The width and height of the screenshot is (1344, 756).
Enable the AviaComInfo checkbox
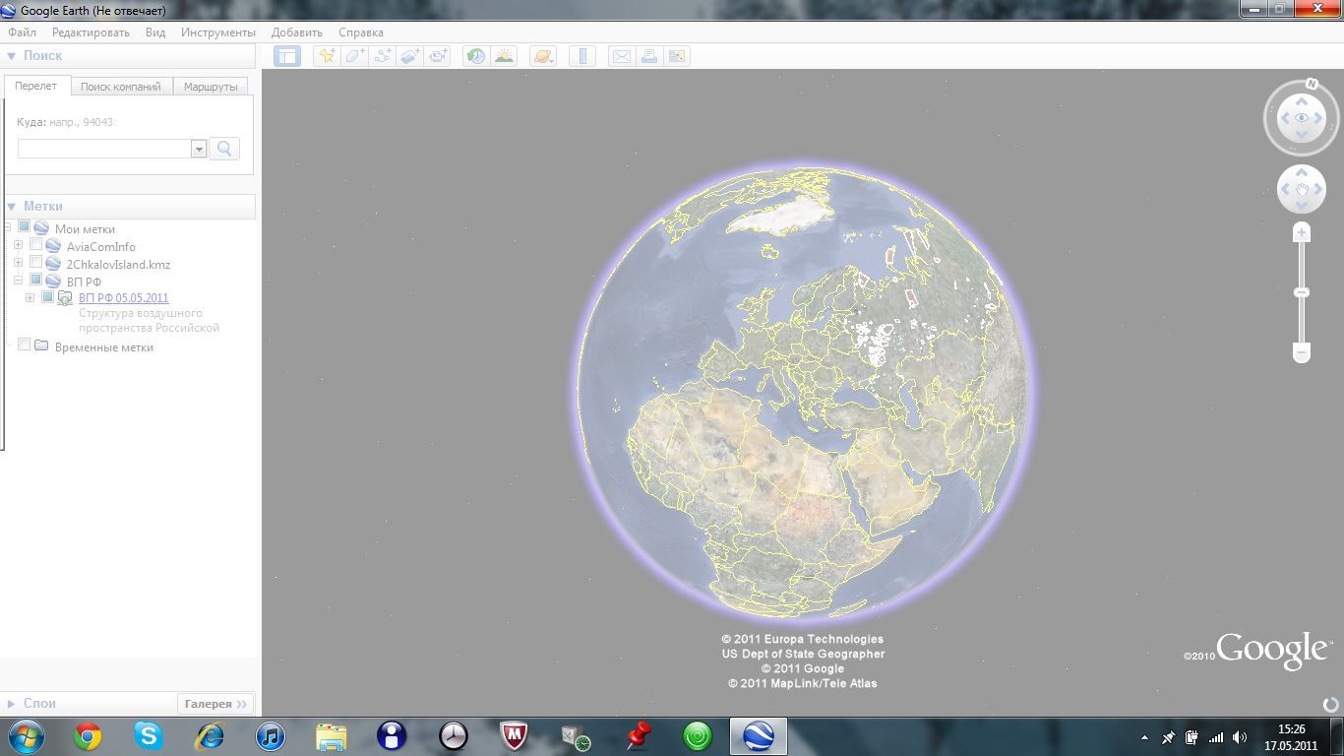(x=36, y=245)
